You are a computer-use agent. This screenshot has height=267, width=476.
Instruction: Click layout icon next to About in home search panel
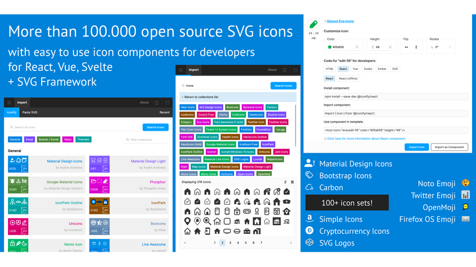click(x=285, y=70)
